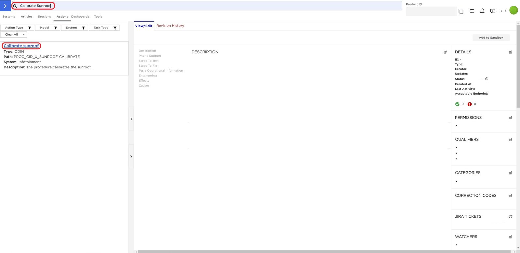Open the list view icon in header
The image size is (520, 253).
pyautogui.click(x=472, y=11)
